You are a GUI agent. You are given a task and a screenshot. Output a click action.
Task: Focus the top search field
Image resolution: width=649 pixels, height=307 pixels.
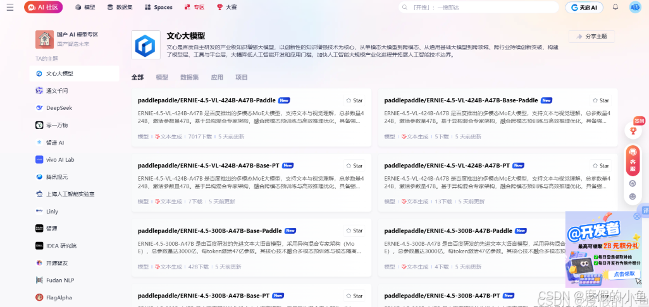[x=478, y=8]
